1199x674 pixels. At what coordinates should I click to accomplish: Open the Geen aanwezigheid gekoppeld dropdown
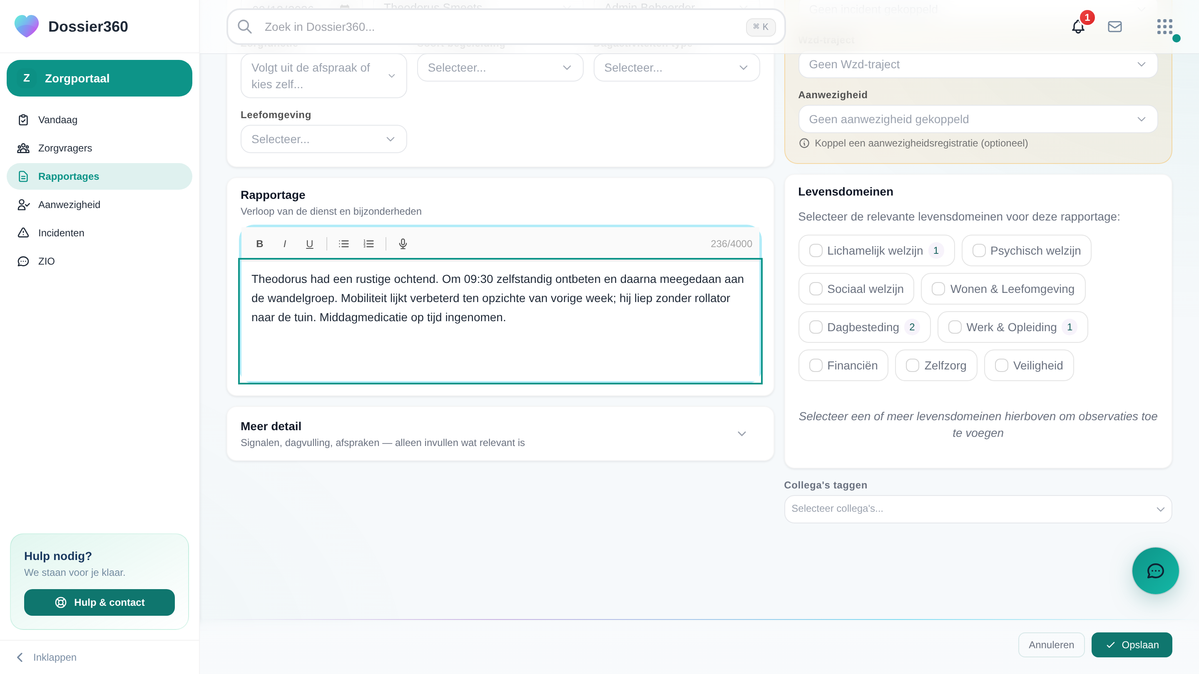pyautogui.click(x=978, y=119)
